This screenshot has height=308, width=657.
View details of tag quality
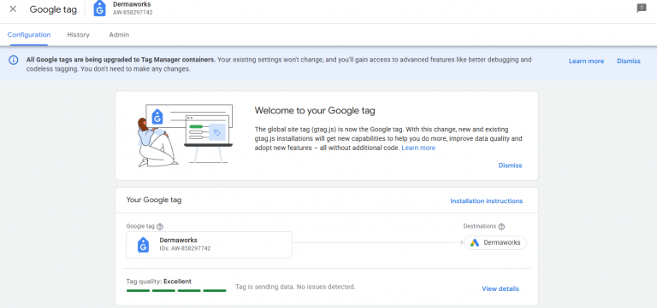(500, 288)
